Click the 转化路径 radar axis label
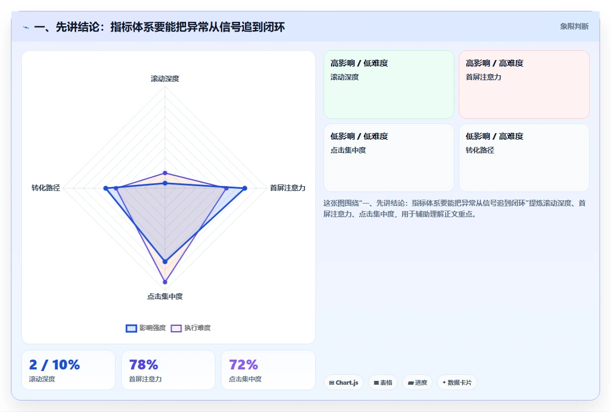 pos(46,188)
